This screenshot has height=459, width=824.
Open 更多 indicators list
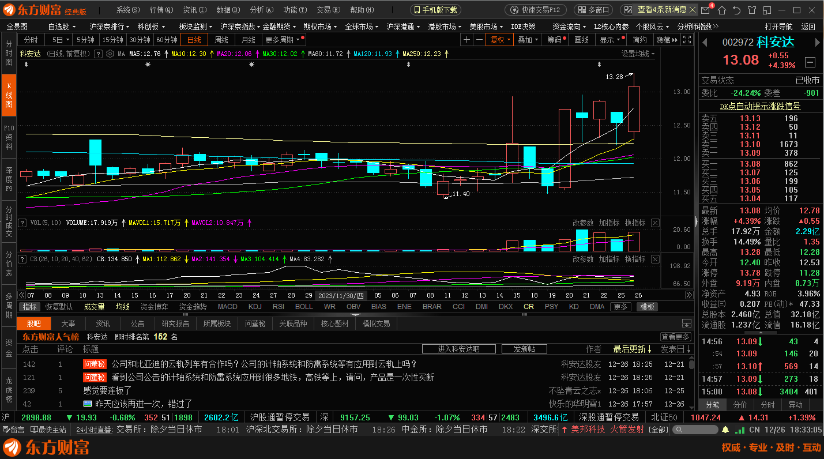[620, 307]
